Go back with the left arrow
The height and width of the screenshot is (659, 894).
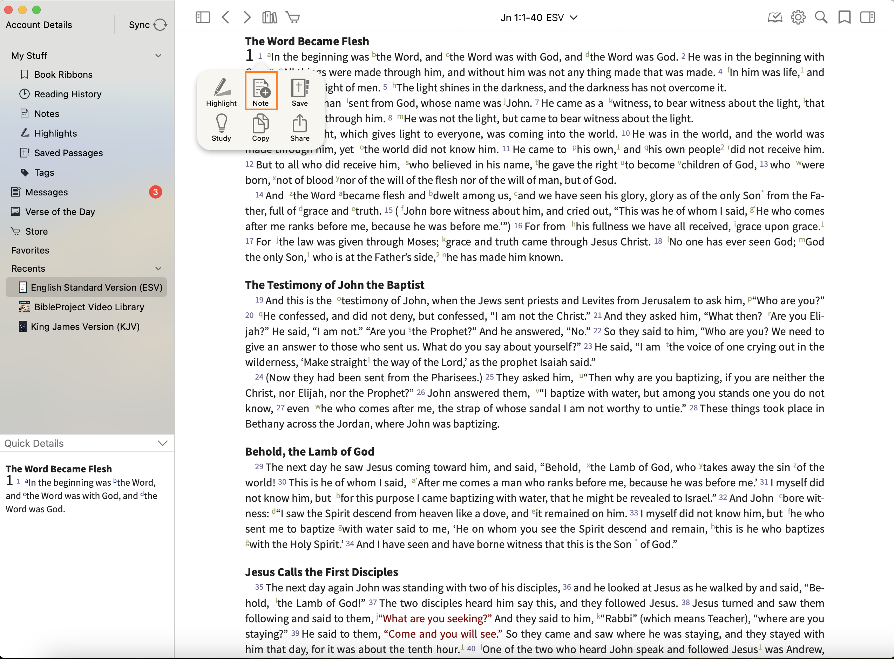pyautogui.click(x=225, y=17)
